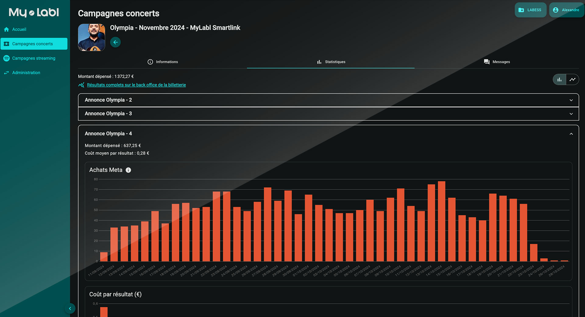Click the artist thumbnail image
Viewport: 585px width, 317px height.
point(91,37)
